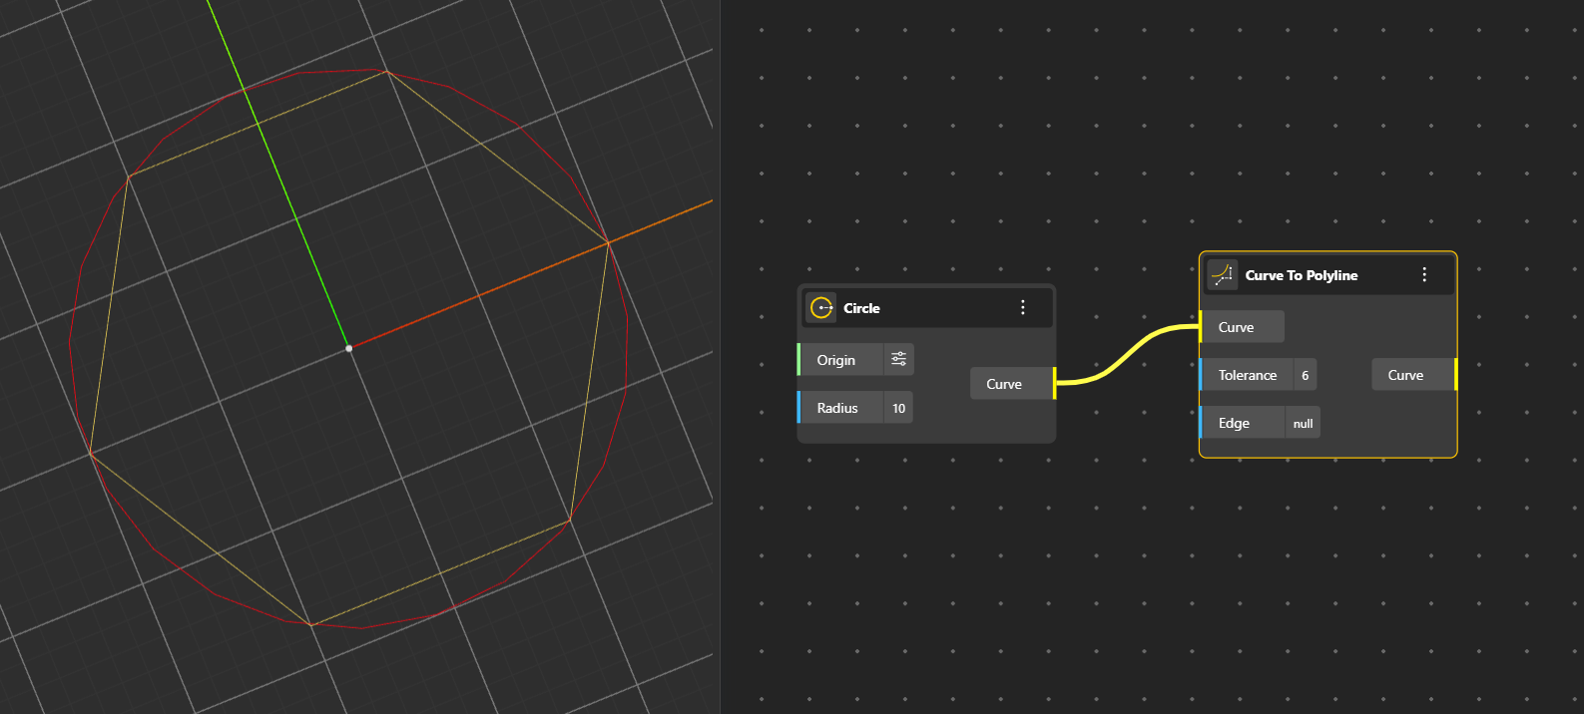This screenshot has width=1584, height=714.
Task: Open the Circle node's three-dot menu
Action: tap(1023, 308)
